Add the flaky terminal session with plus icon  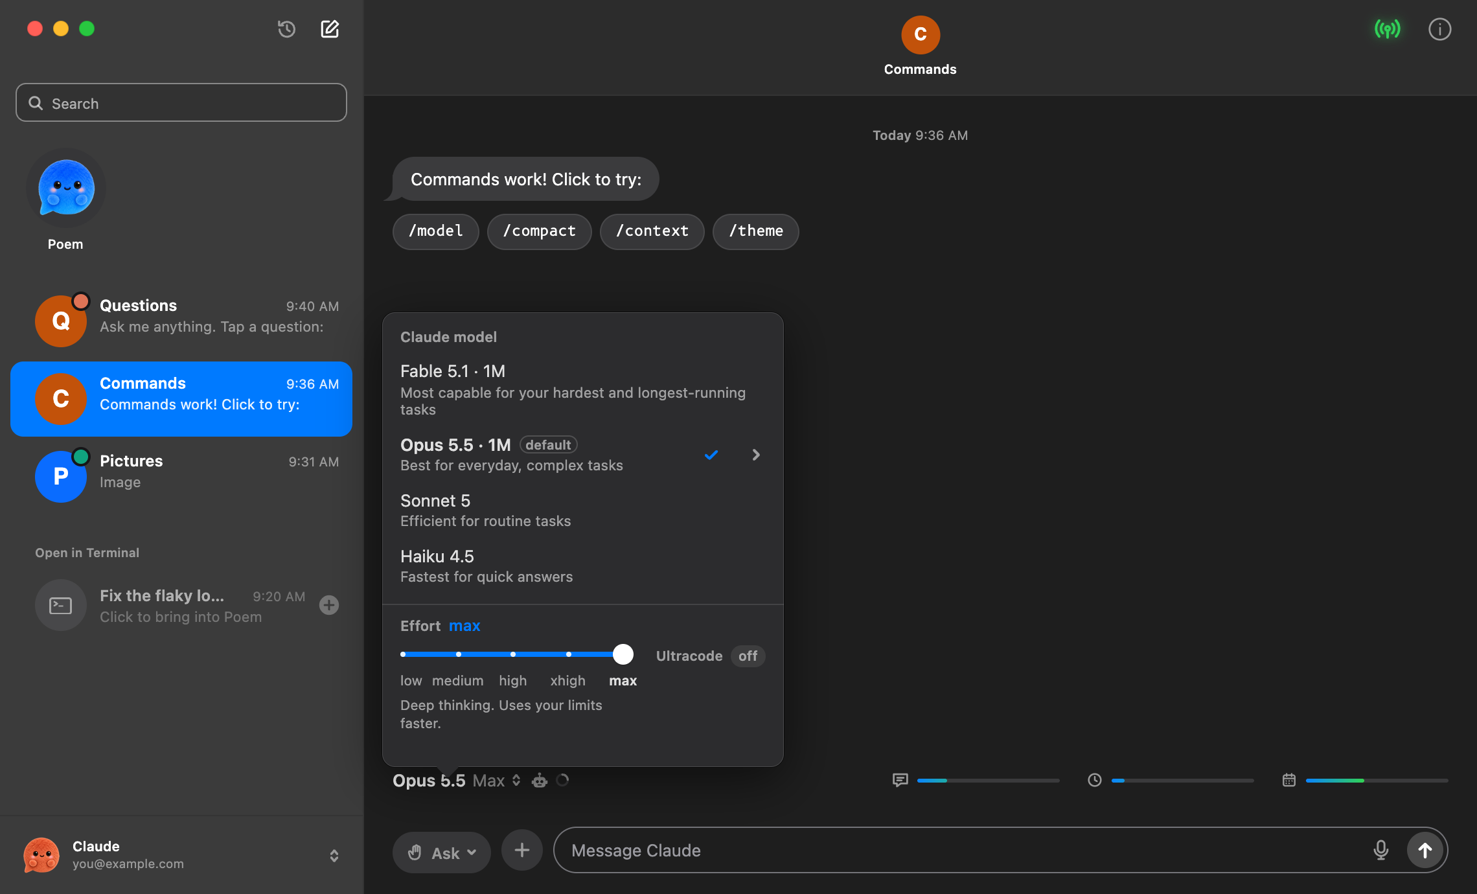pos(329,605)
